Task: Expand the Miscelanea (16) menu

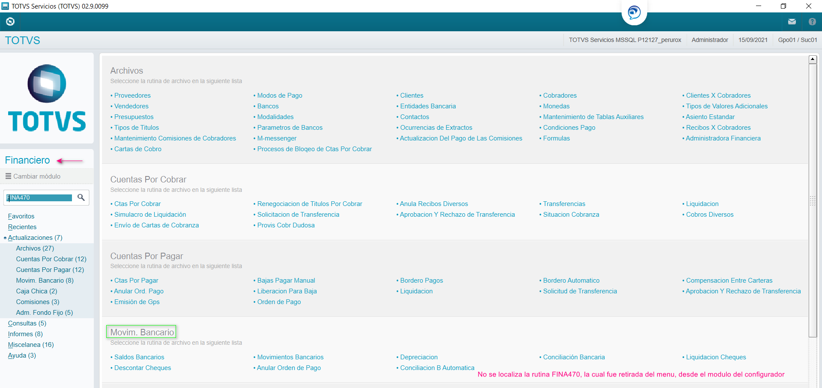Action: (x=31, y=345)
